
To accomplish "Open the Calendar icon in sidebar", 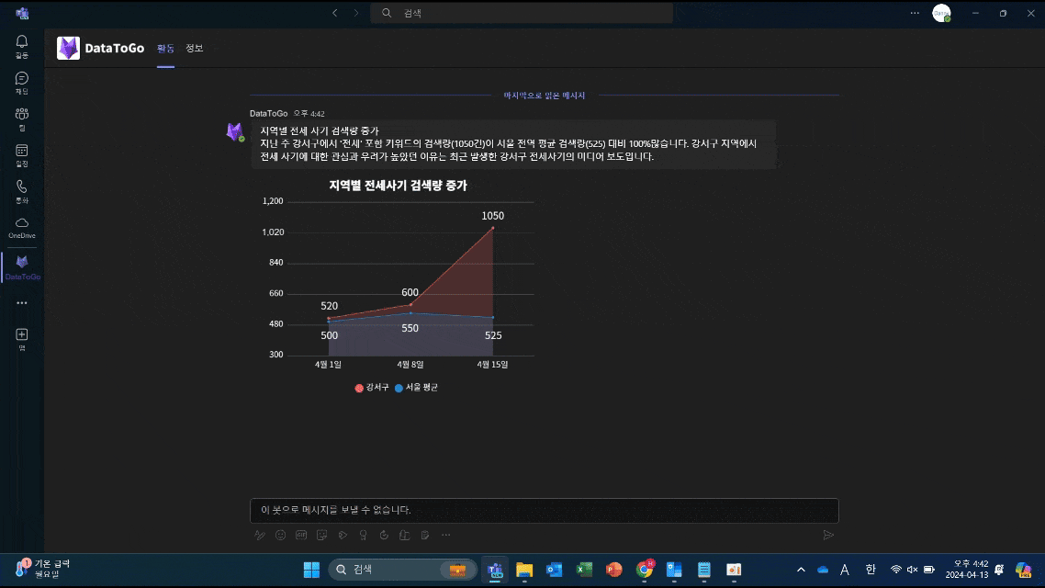I will [x=22, y=153].
